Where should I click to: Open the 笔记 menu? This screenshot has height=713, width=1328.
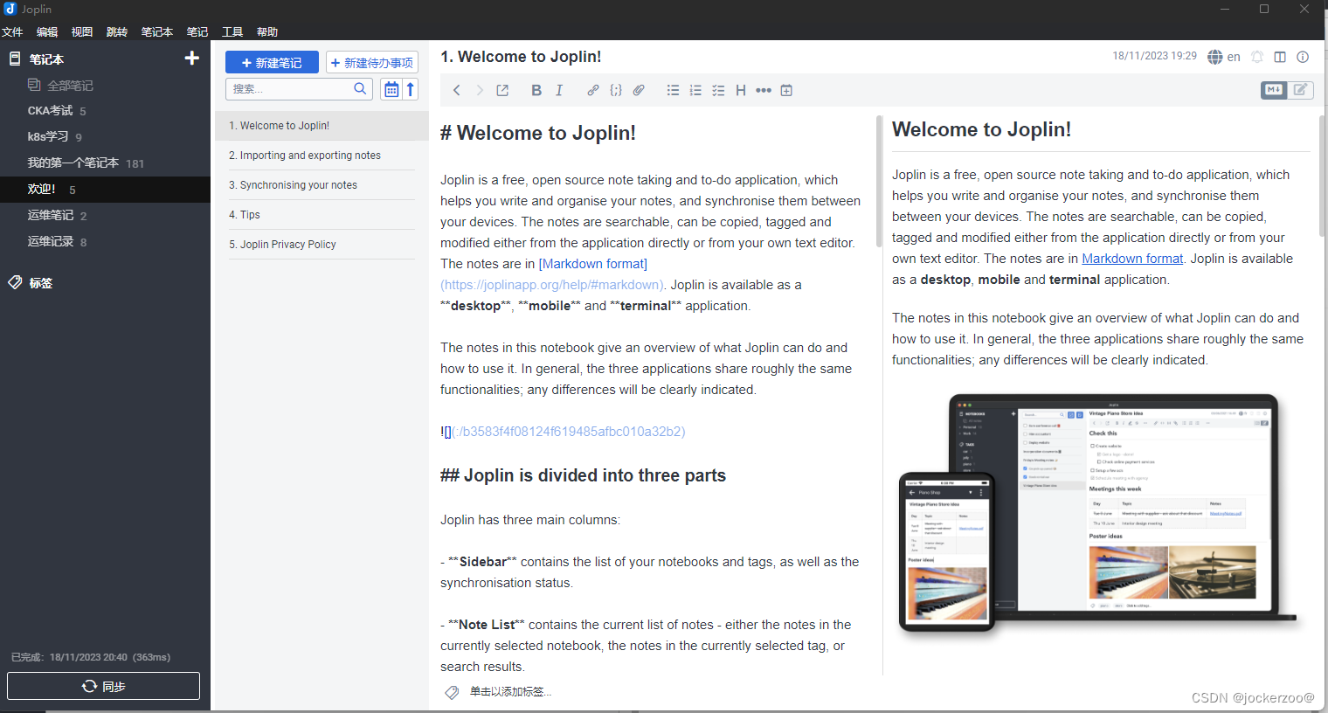click(197, 32)
